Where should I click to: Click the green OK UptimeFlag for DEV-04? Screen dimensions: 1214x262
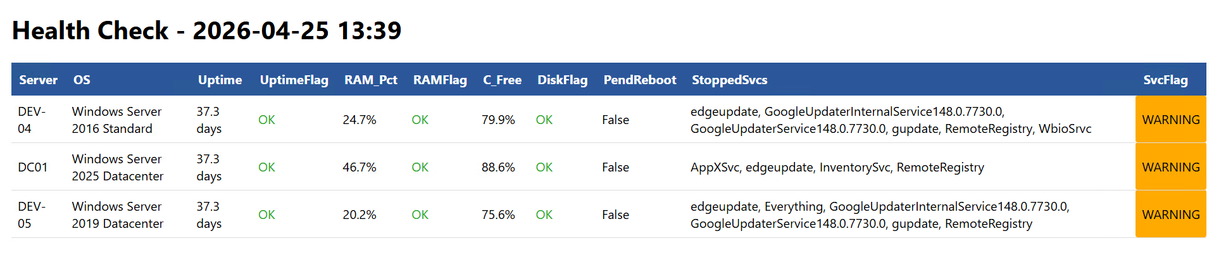click(266, 120)
